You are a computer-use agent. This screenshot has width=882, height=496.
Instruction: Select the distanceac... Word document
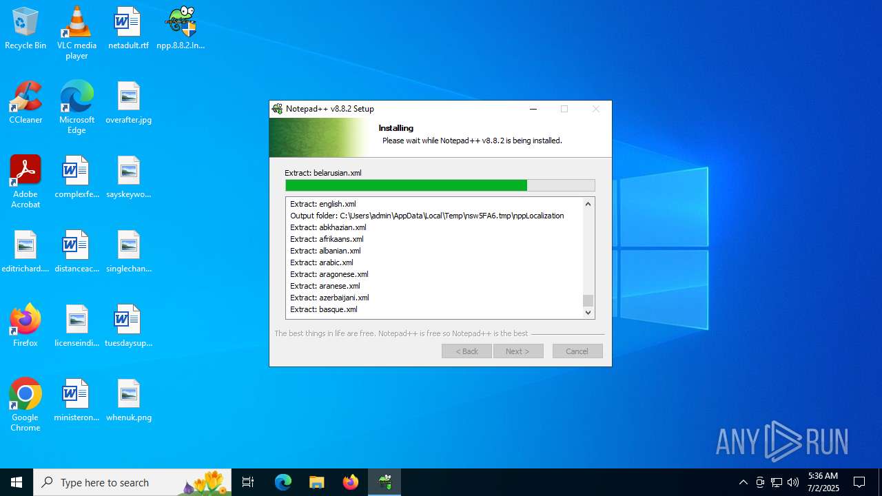(x=76, y=251)
